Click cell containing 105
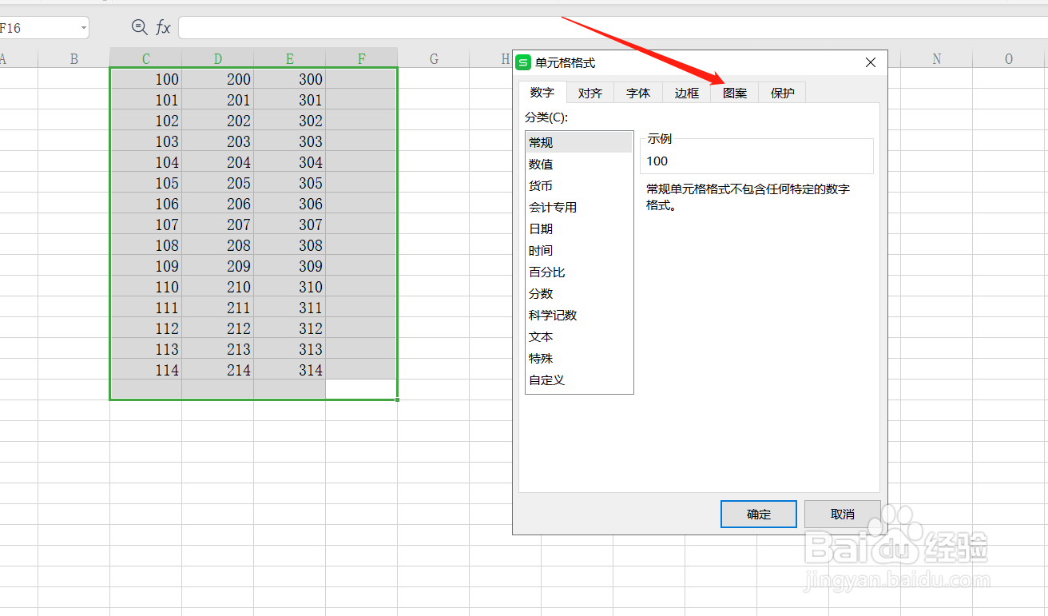Viewport: 1048px width, 616px height. pos(146,183)
